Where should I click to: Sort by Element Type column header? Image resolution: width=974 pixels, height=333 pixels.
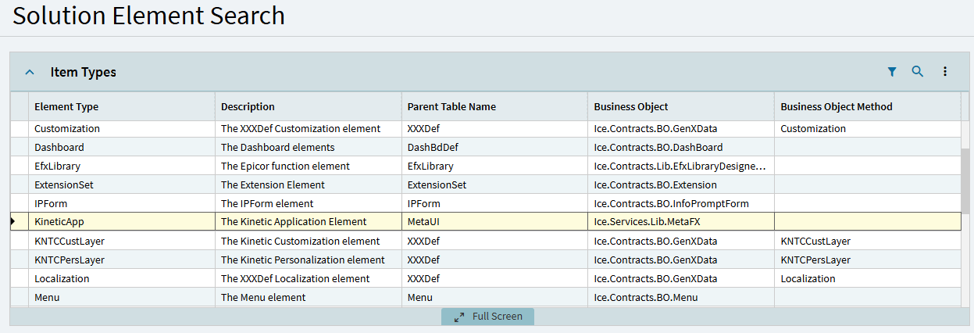point(66,107)
